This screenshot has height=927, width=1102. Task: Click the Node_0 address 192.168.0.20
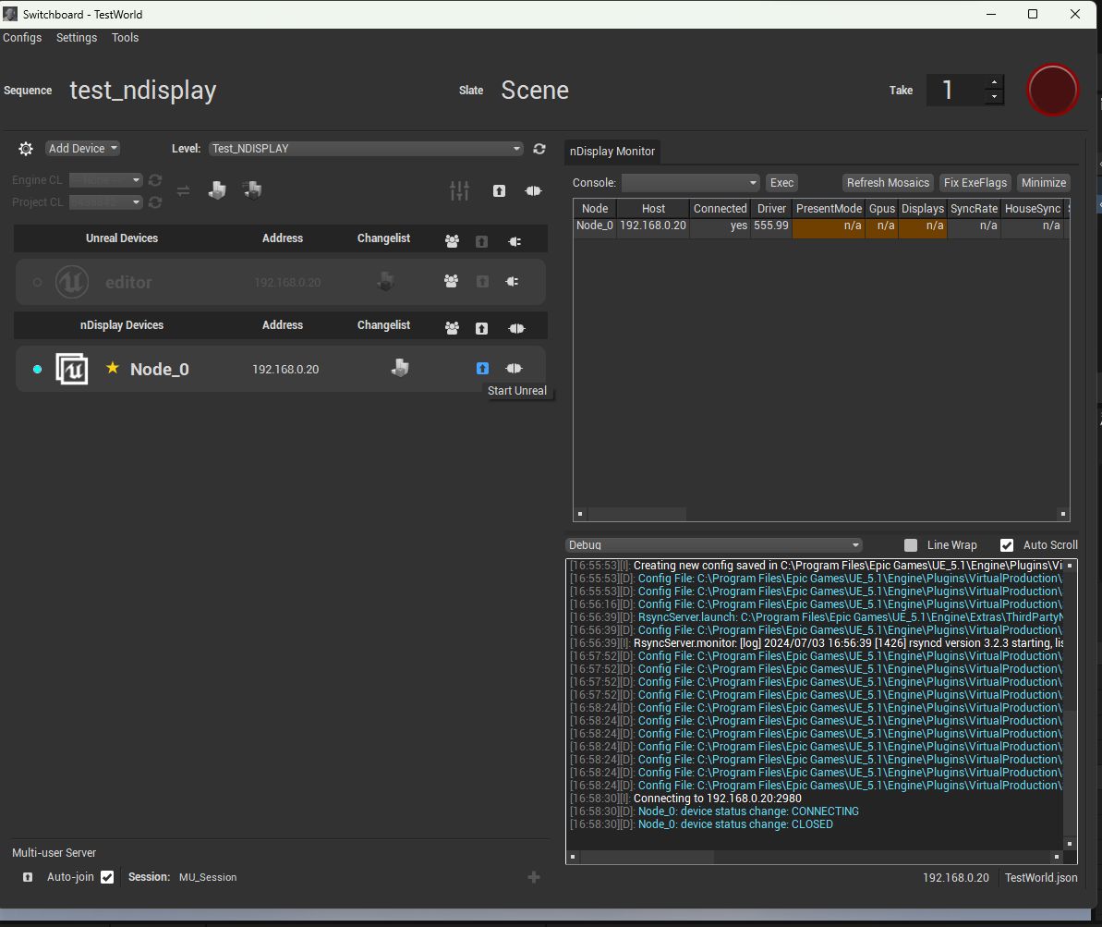[285, 370]
